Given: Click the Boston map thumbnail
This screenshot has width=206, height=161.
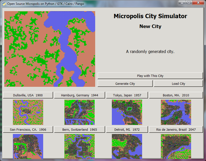Looking at the screenshot, I should 176,112.
